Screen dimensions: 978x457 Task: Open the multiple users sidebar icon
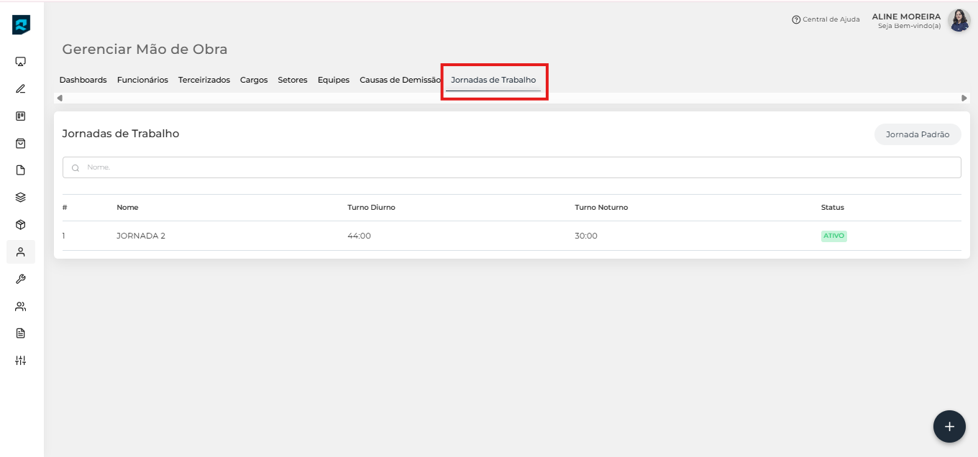point(21,306)
